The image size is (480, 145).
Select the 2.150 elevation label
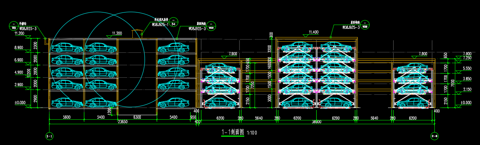point(466,89)
